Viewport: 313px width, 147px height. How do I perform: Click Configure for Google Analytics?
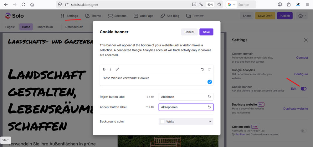(301, 74)
